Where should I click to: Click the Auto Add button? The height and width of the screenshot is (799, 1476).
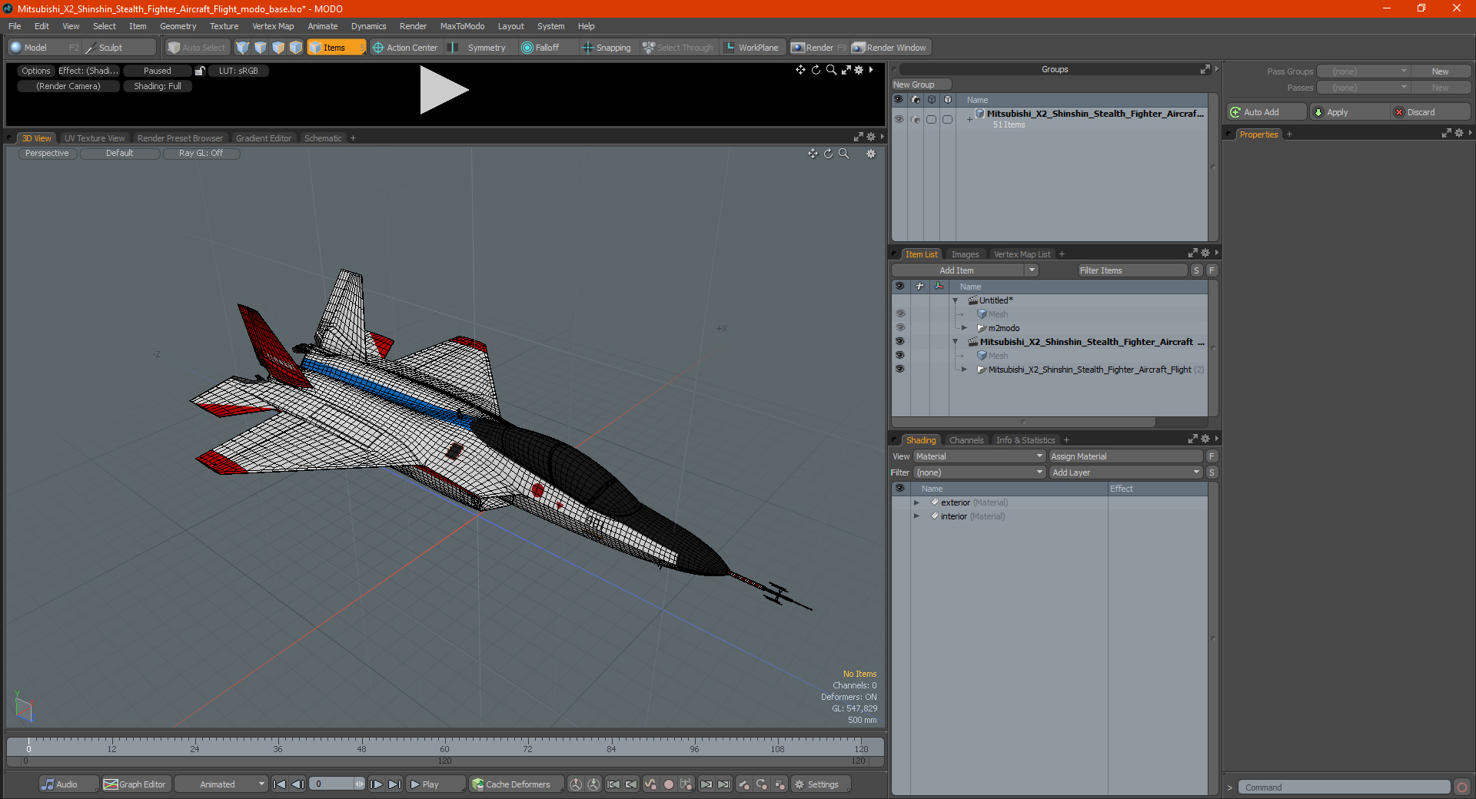point(1266,112)
